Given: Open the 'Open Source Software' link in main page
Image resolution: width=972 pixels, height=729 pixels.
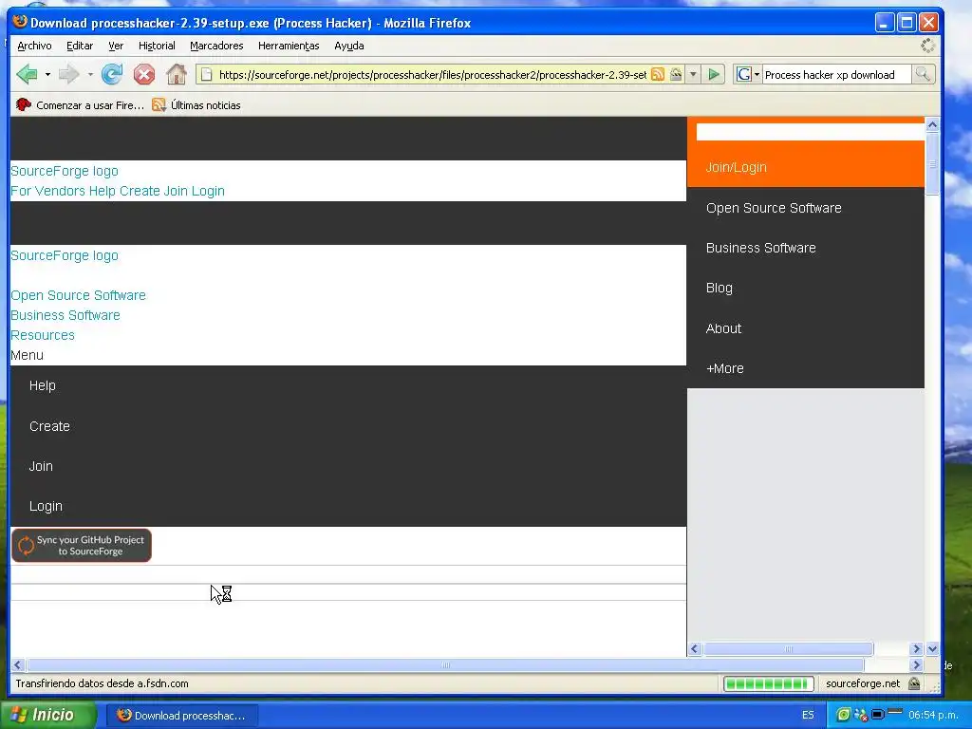Looking at the screenshot, I should (78, 295).
